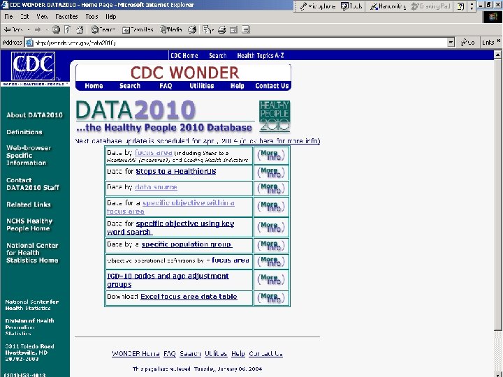Click Steps to a HealthierUS link
503x377 pixels.
click(x=176, y=171)
